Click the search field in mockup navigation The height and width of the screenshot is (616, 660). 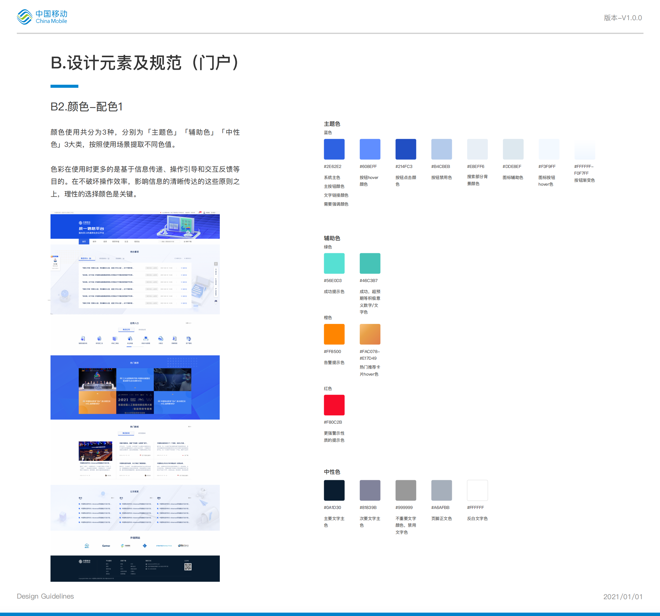169,242
